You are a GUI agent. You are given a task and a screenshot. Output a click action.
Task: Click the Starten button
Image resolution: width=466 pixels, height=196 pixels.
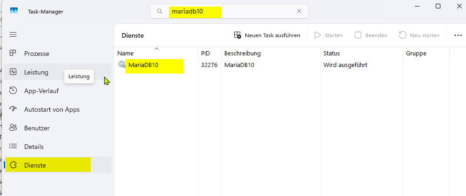tap(328, 35)
